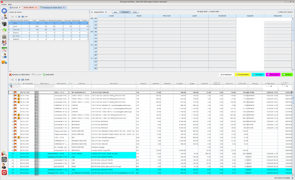Switch to the Acceuil tab
Screen dimensions: 295x180
[15, 8]
